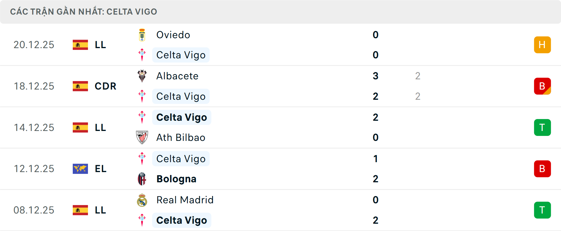Click the Oviedo club crest icon

[x=142, y=35]
